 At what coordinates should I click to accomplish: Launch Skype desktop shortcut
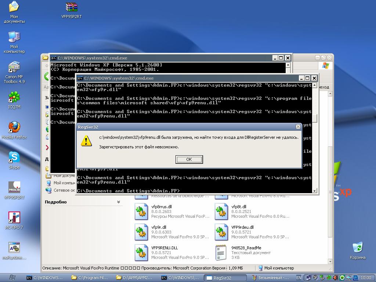tap(14, 160)
